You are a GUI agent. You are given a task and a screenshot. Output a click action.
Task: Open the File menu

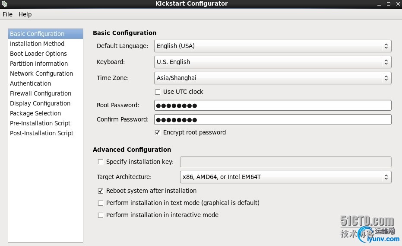tap(7, 14)
